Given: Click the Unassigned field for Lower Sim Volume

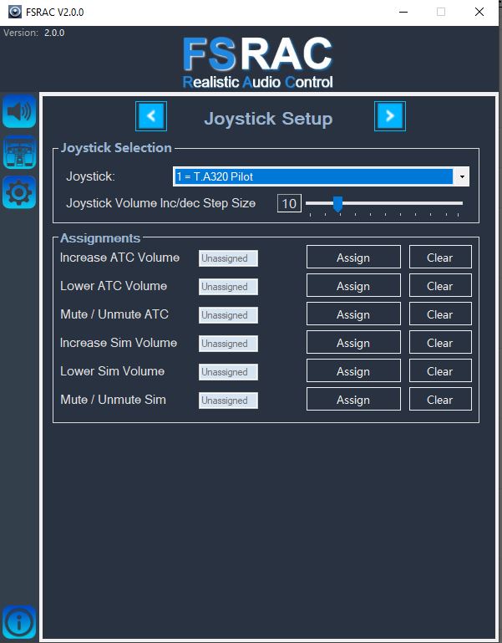Looking at the screenshot, I should [228, 372].
